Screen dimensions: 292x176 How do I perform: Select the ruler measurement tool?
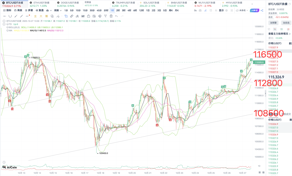pos(71,16)
